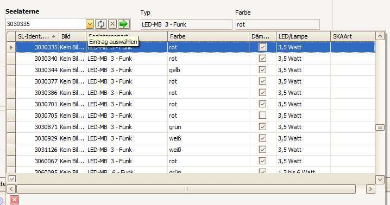Image resolution: width=390 pixels, height=205 pixels.
Task: Toggle Däm checkbox in row 3030340
Action: tap(262, 59)
